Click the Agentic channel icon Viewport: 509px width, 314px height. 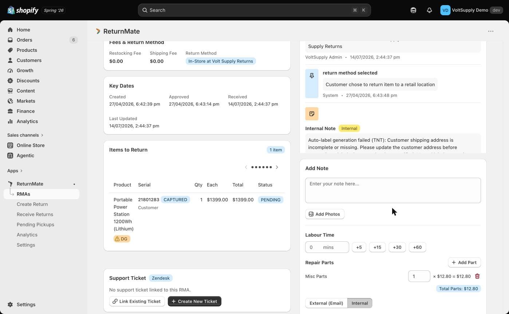click(x=10, y=156)
